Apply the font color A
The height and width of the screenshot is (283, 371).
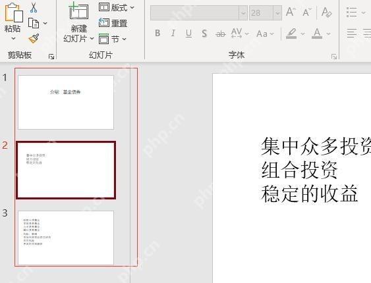coord(317,34)
